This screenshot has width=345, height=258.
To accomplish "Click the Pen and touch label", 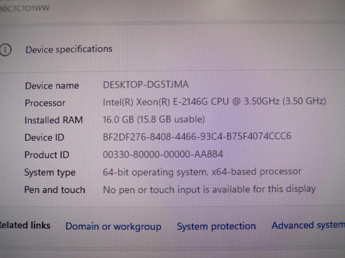I will 54,190.
